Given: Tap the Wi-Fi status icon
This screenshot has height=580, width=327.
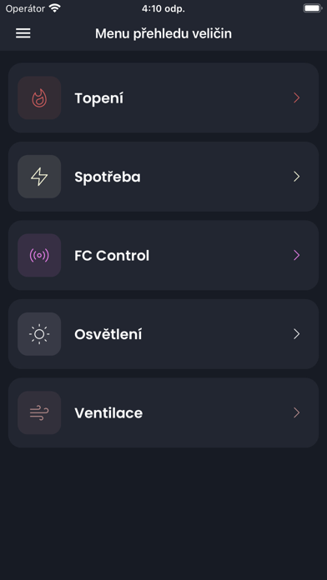Looking at the screenshot, I should pyautogui.click(x=55, y=8).
